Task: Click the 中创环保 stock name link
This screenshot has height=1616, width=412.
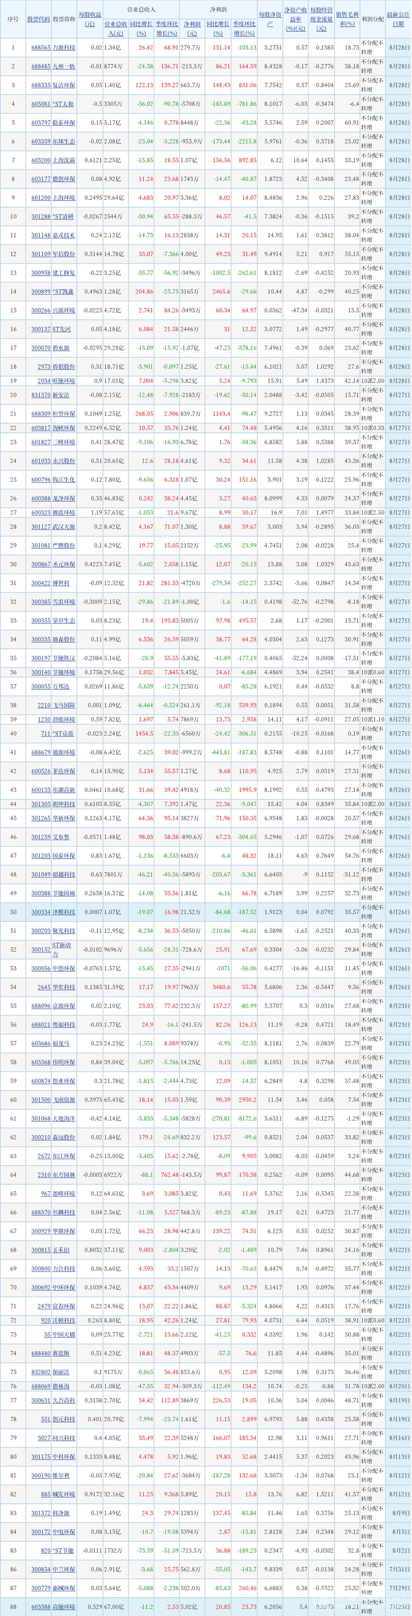Action: click(63, 969)
